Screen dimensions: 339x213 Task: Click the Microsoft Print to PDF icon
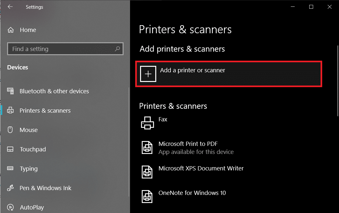[x=148, y=147]
